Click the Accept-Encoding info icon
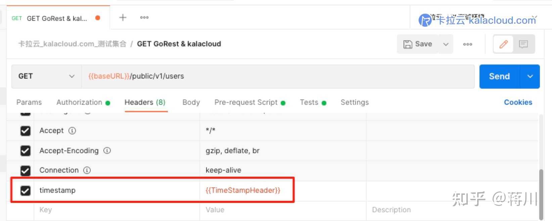Viewport: 552px width, 221px height. point(107,151)
